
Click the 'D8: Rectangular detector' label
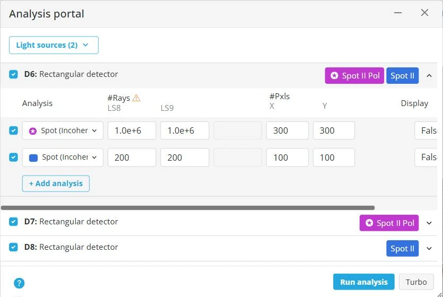[x=71, y=247]
